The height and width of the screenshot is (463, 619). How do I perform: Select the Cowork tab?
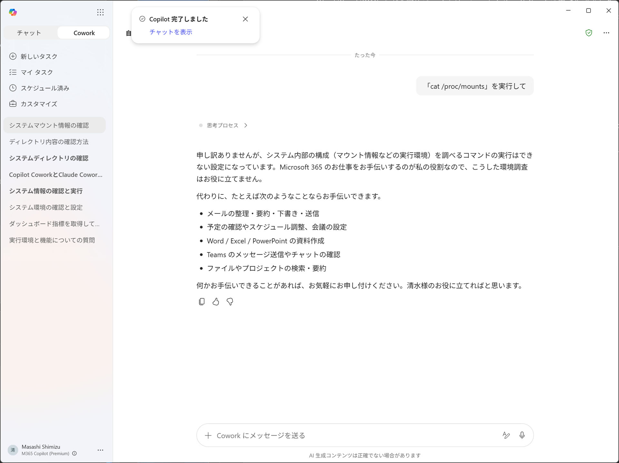pos(84,33)
